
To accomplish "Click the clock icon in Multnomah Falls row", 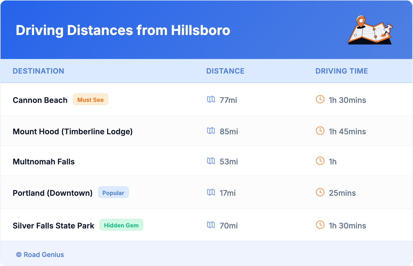I will [x=320, y=161].
